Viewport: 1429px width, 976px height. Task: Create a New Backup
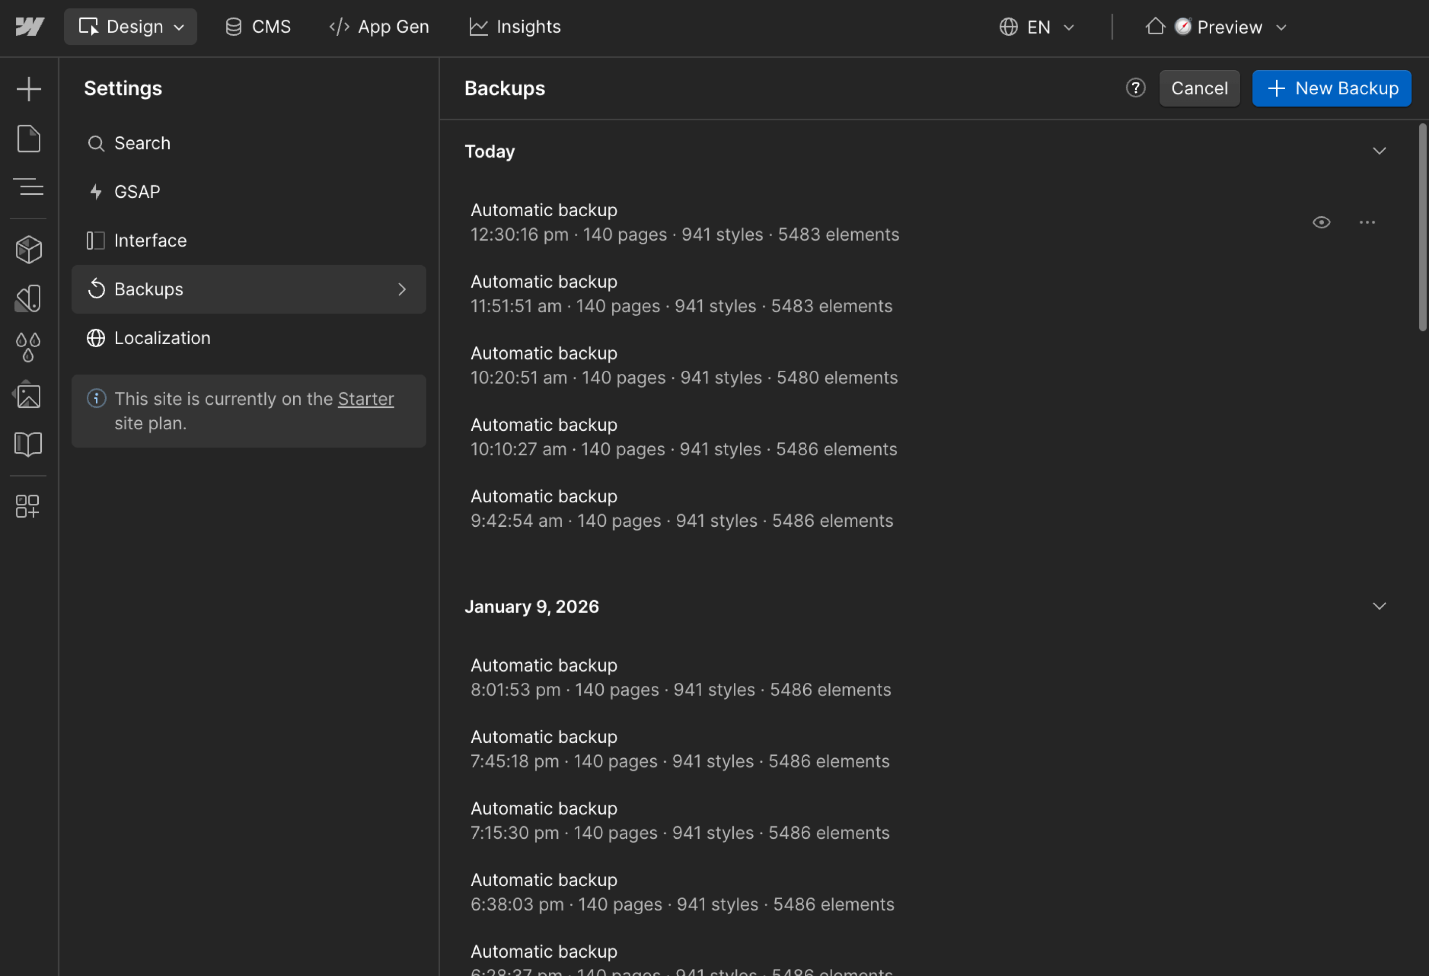click(1331, 88)
